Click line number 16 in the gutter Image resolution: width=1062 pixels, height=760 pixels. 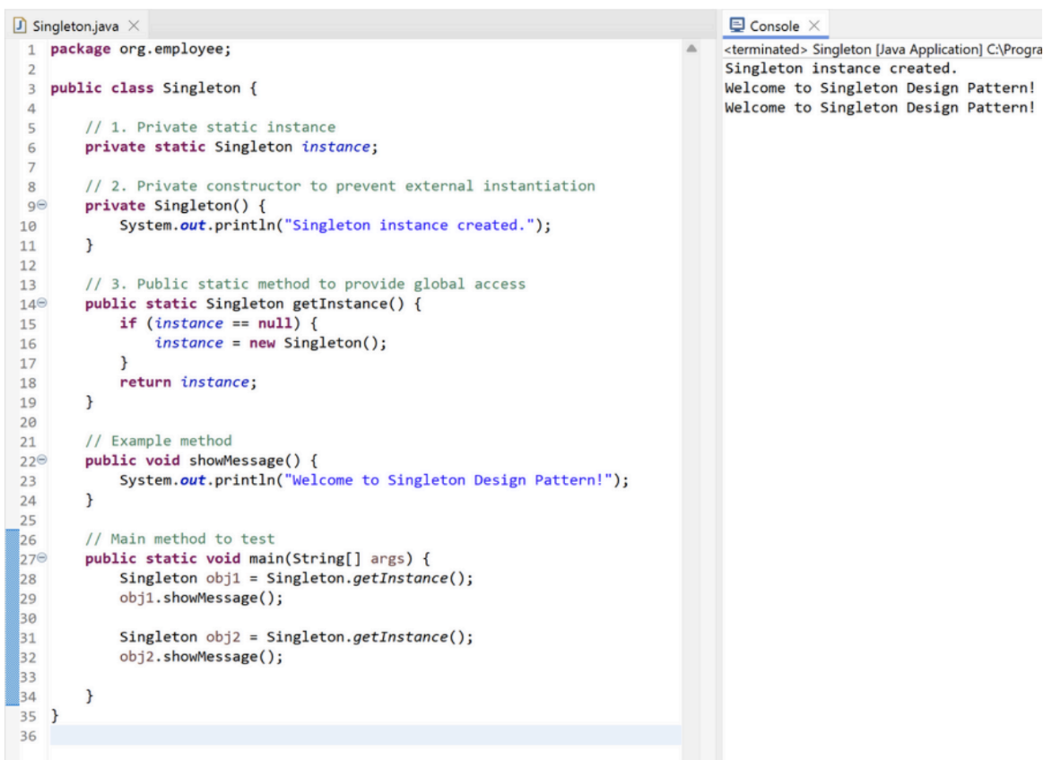tap(28, 344)
